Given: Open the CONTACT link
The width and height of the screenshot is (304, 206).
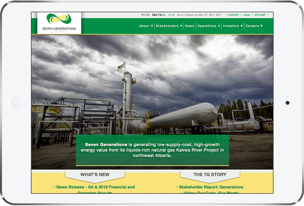Looking at the screenshot, I should (234, 15).
